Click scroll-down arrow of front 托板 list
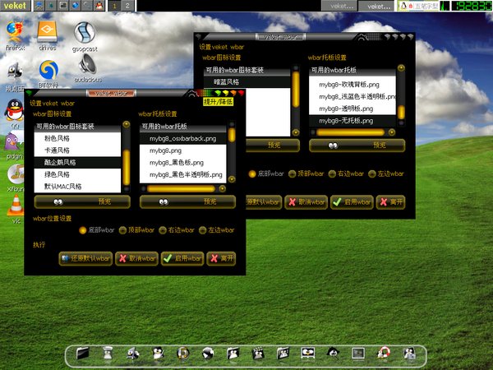Screen dimensions: 493x370 pos(232,179)
